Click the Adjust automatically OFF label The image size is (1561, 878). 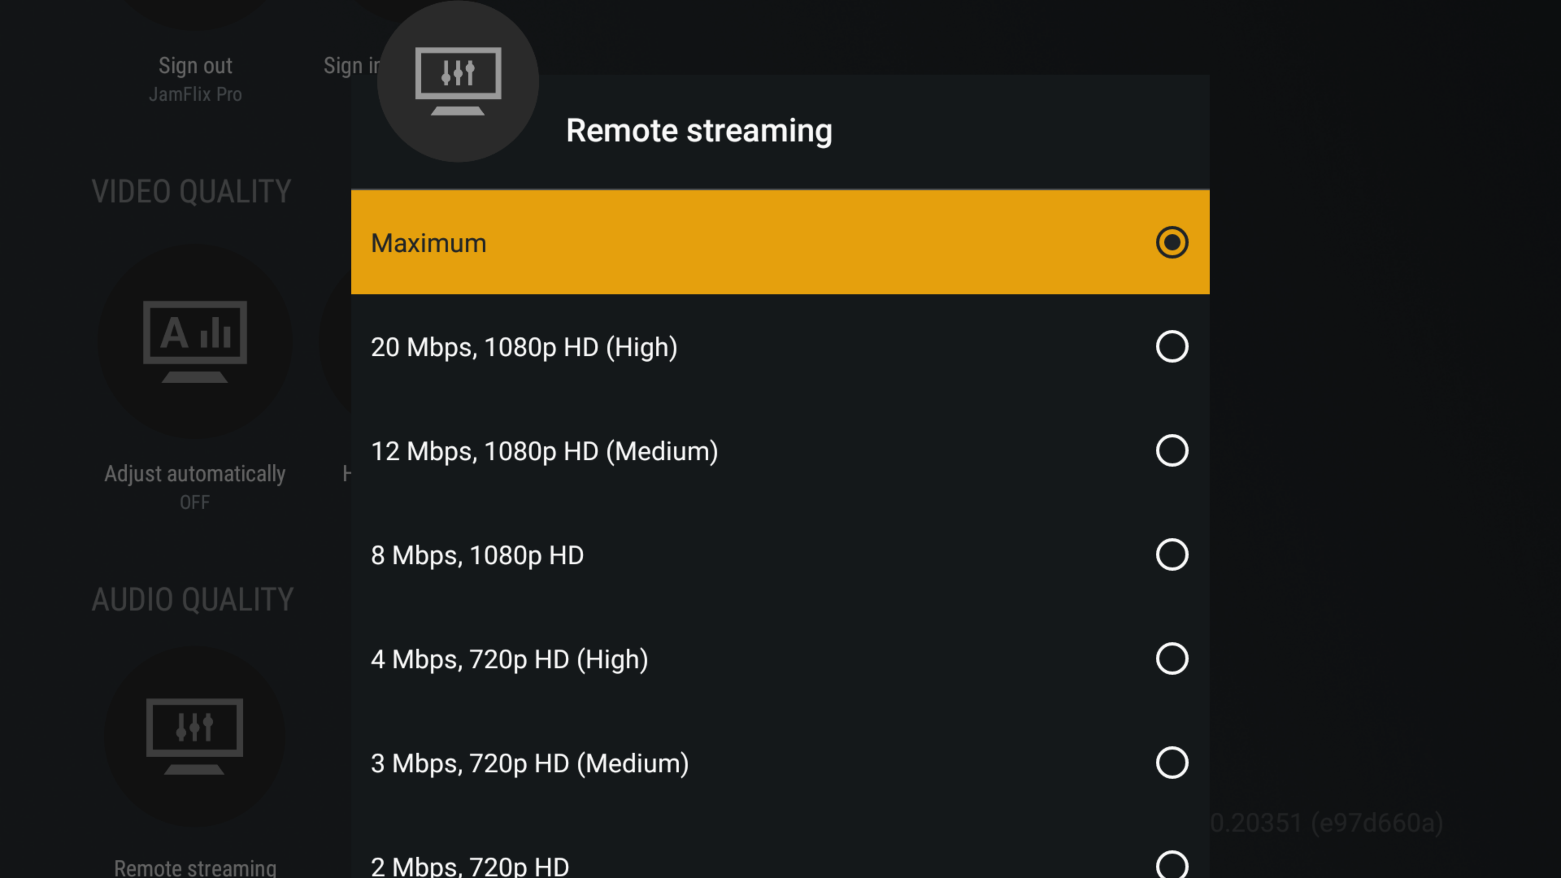(x=195, y=487)
